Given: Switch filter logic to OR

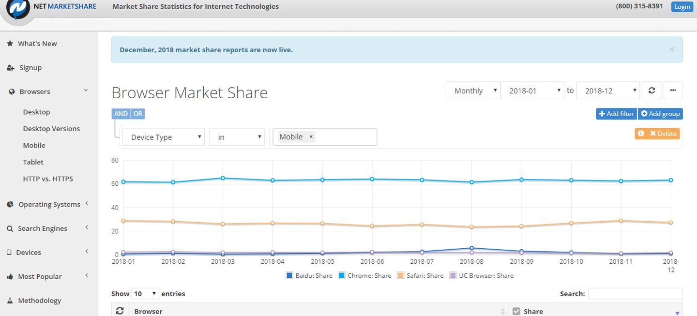Looking at the screenshot, I should pos(138,114).
